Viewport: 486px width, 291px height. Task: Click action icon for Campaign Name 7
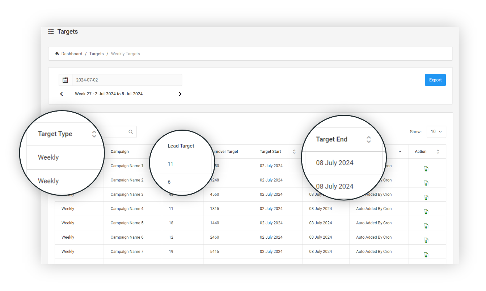pyautogui.click(x=426, y=255)
